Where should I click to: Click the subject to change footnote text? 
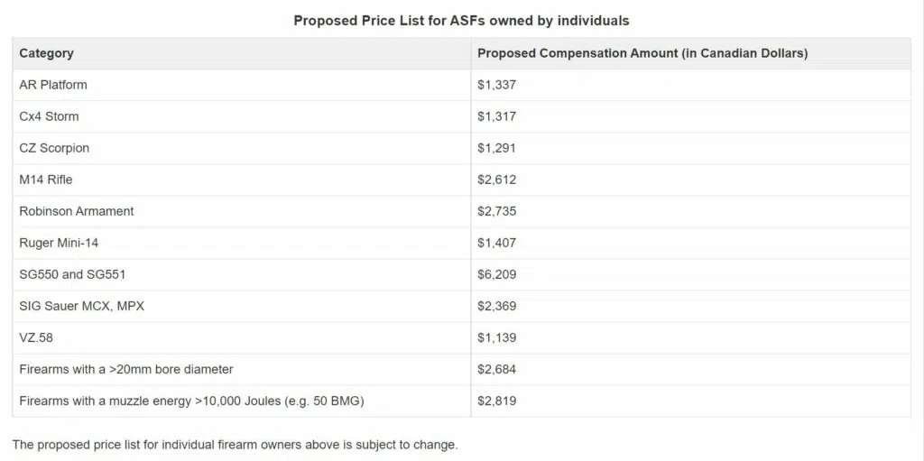[236, 445]
